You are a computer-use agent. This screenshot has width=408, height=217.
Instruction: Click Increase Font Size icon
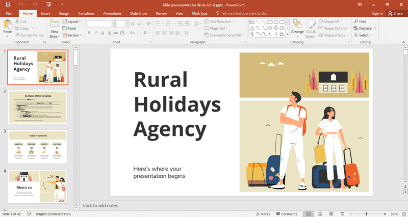[x=133, y=23]
